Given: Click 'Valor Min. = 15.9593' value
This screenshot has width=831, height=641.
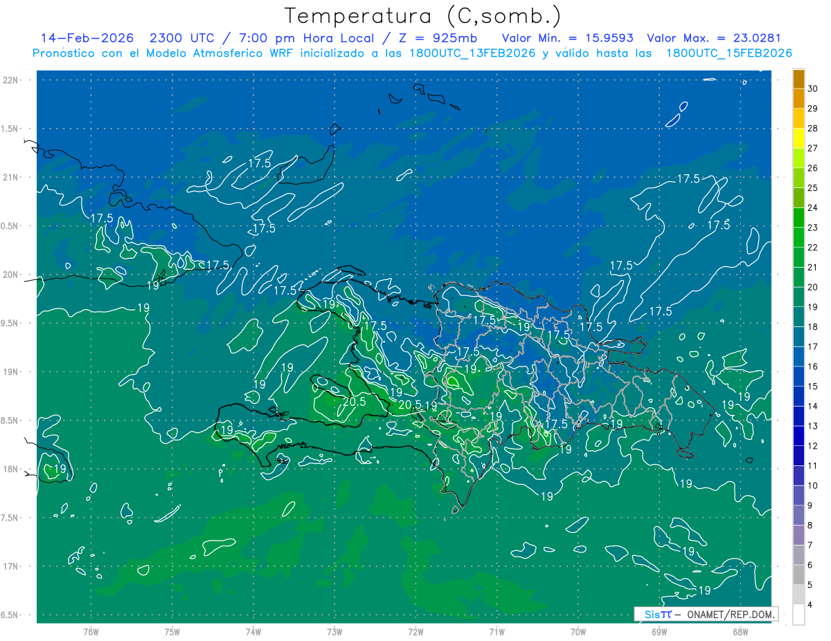Looking at the screenshot, I should (567, 38).
